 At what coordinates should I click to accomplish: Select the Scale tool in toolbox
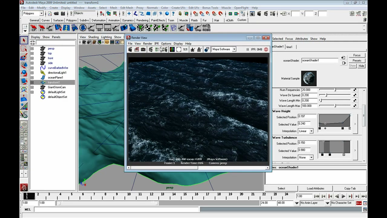click(x=24, y=81)
